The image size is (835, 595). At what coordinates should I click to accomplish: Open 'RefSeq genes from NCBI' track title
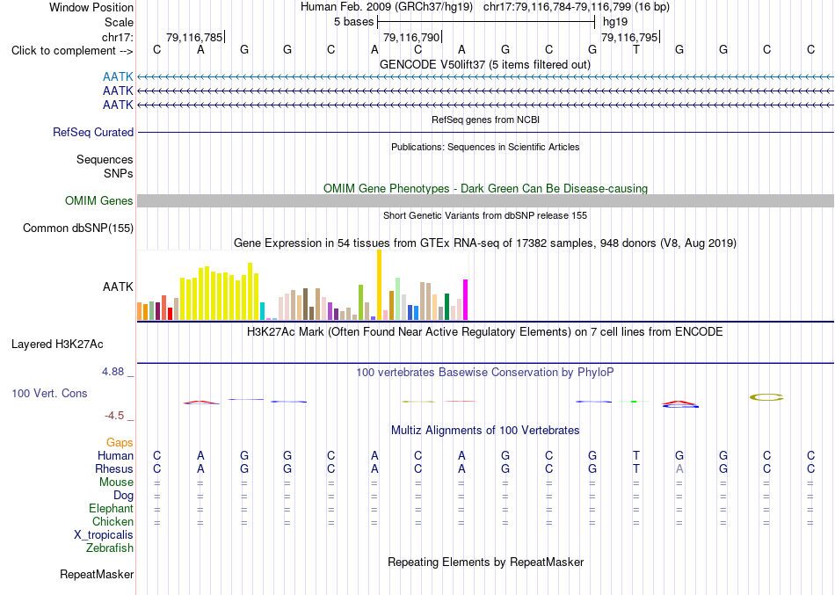[x=485, y=120]
